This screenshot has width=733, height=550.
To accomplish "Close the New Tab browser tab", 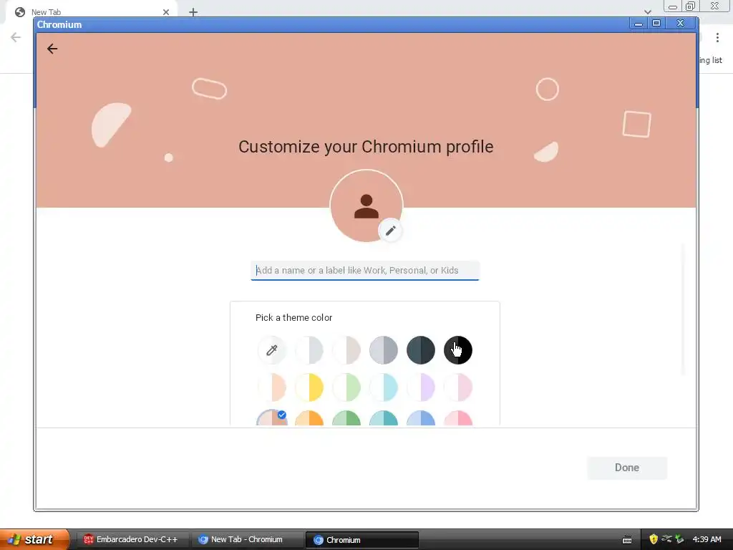I will point(166,12).
